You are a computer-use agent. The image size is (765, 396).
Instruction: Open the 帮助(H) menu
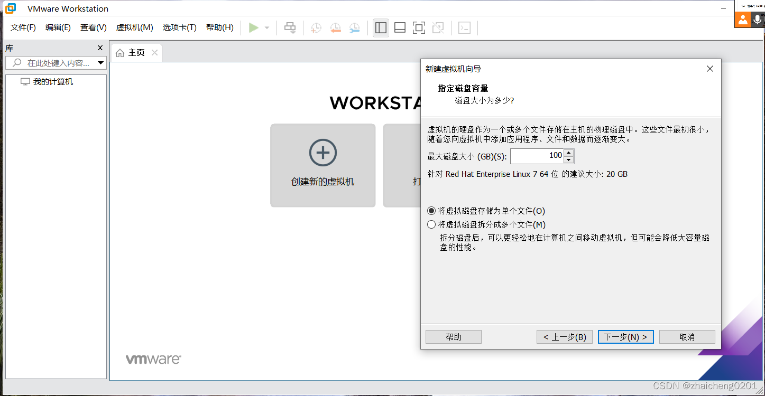point(220,27)
